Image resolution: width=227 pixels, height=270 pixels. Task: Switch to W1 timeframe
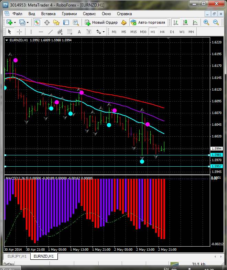182,32
